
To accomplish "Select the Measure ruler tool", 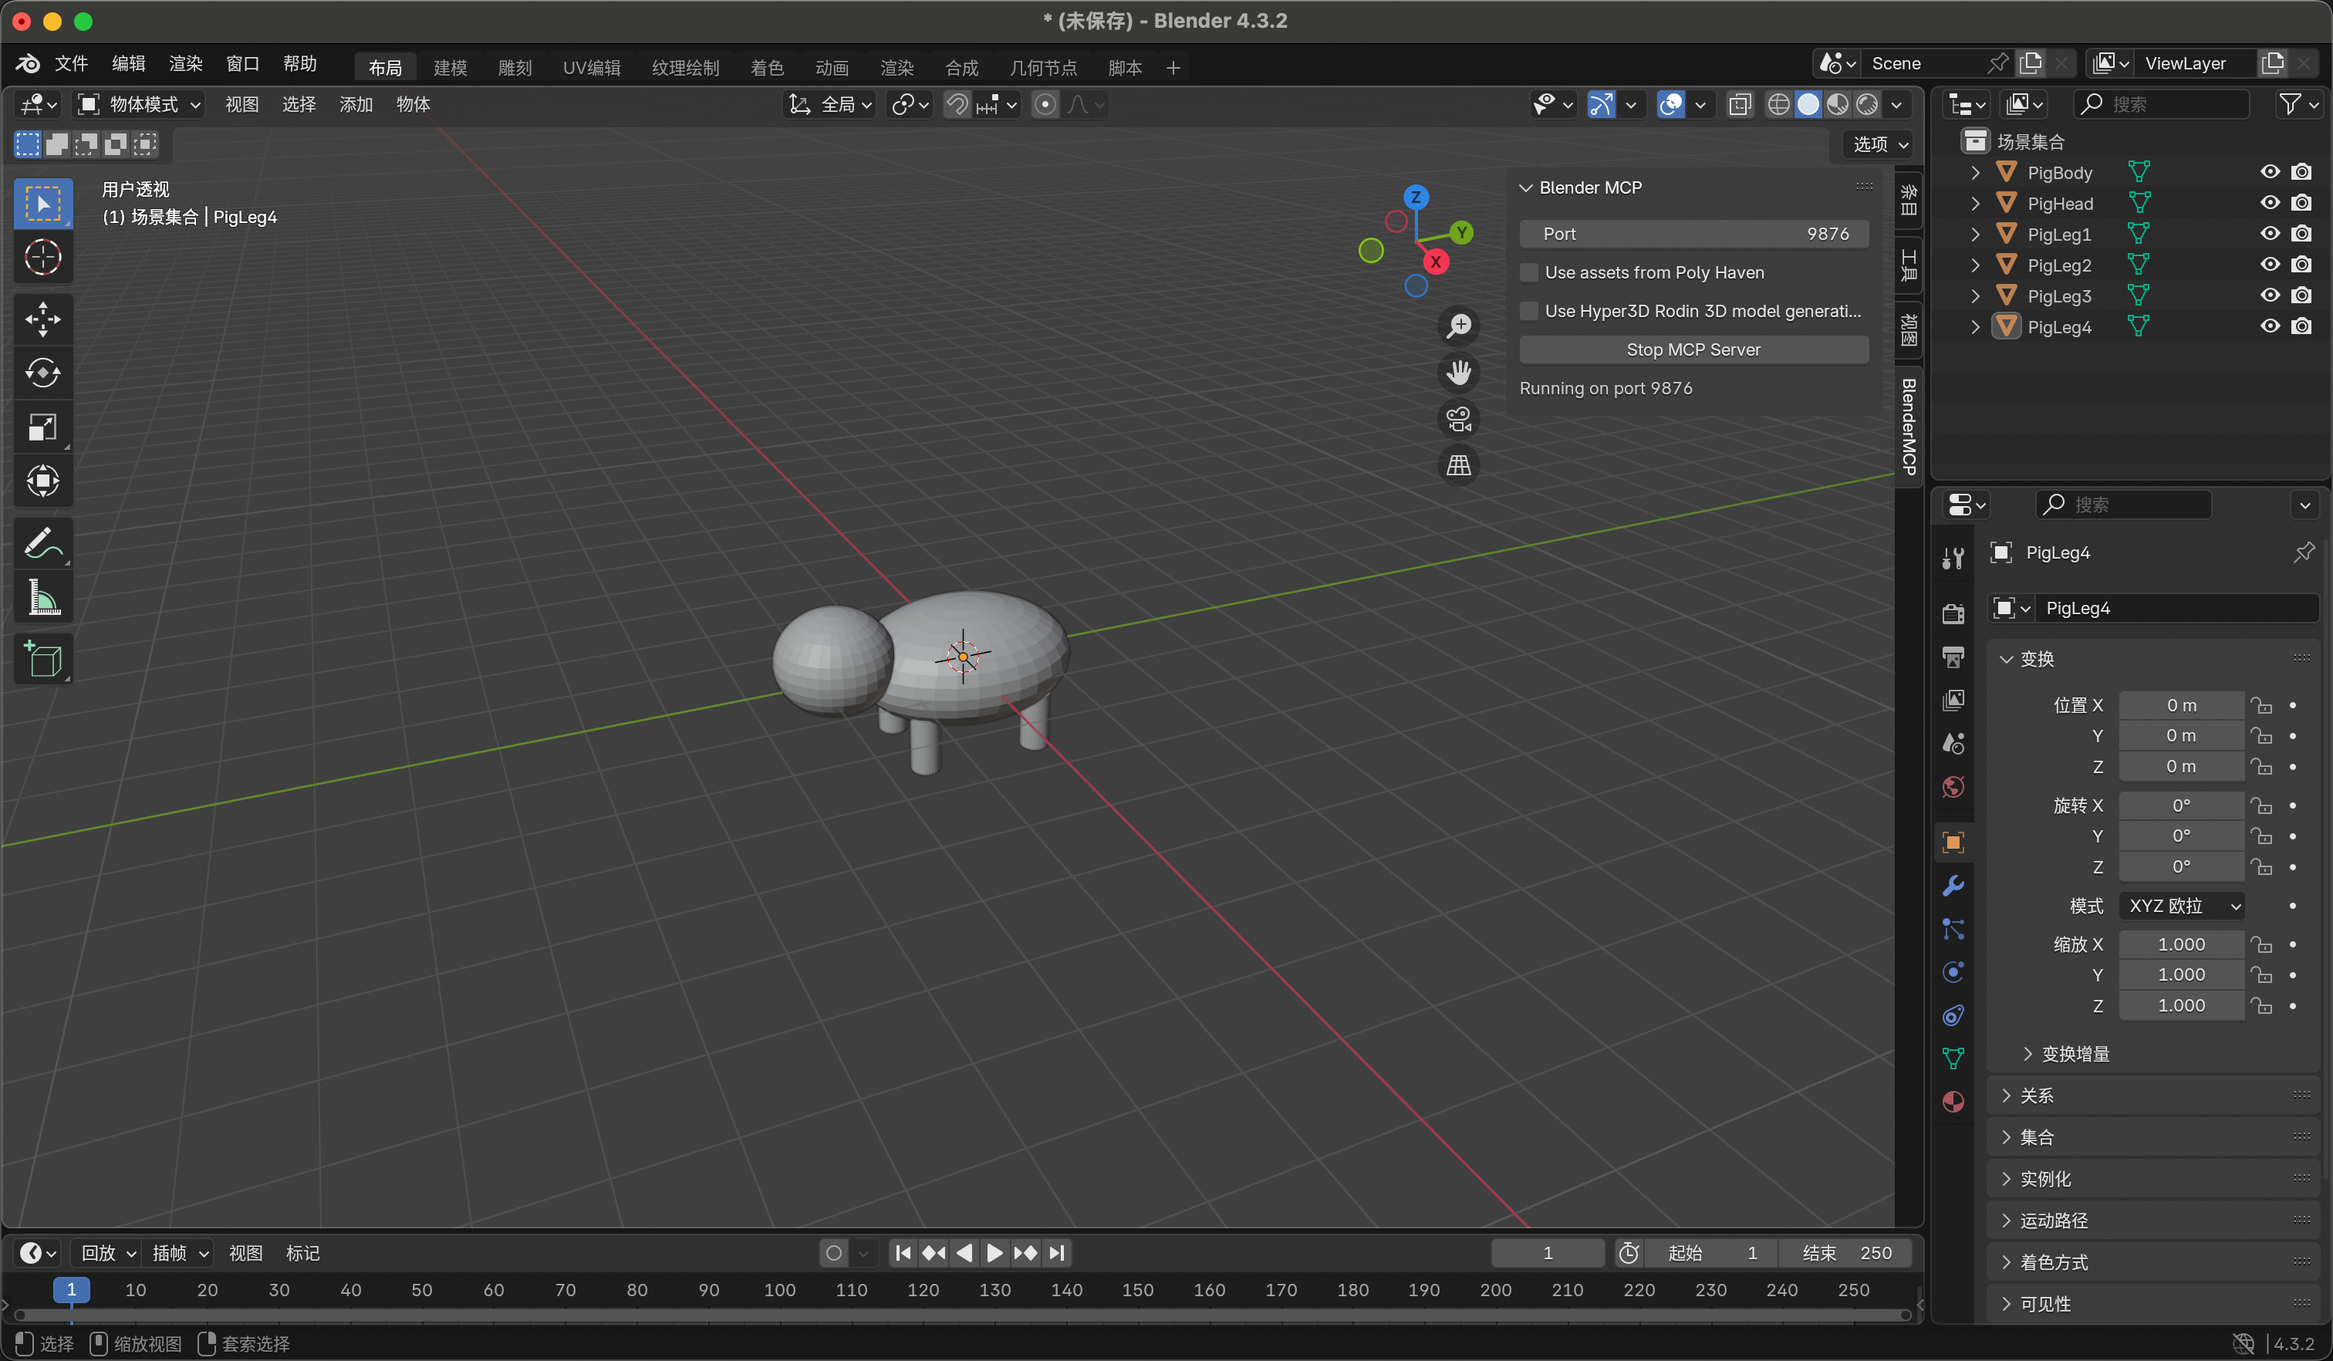I will tap(42, 597).
